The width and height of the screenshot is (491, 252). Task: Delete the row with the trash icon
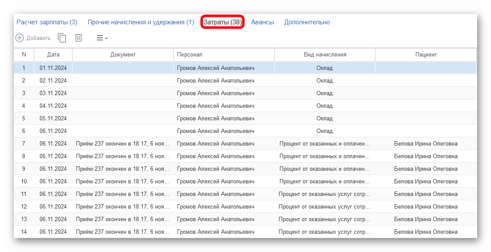(x=79, y=38)
